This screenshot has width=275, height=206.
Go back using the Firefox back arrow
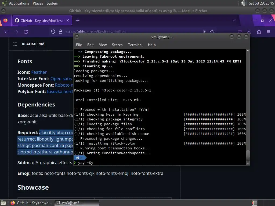tap(6, 32)
